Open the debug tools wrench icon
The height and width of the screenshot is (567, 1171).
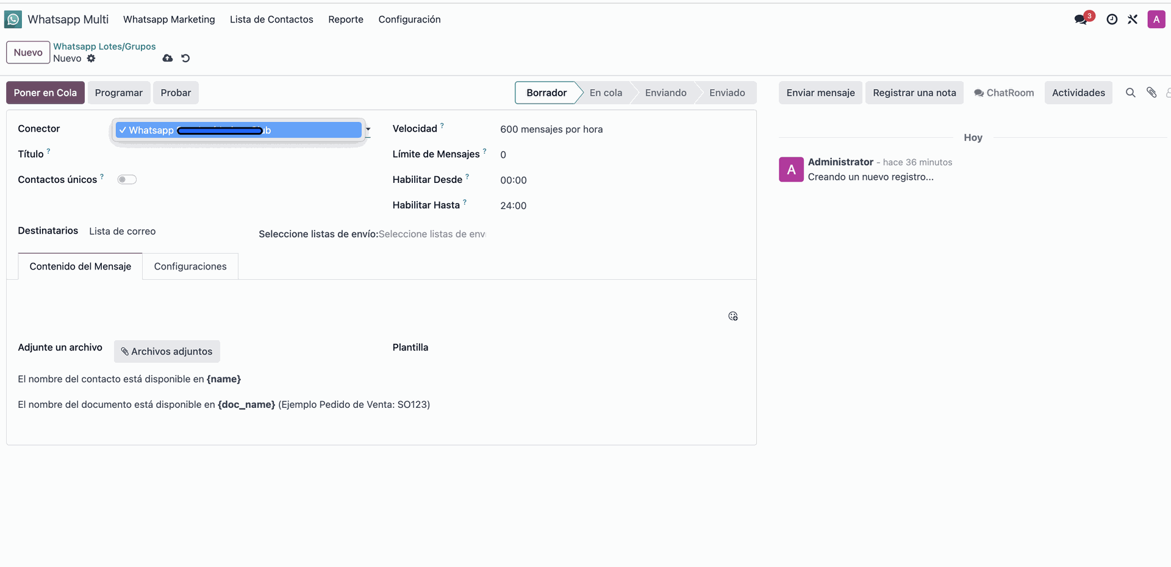[1133, 20]
